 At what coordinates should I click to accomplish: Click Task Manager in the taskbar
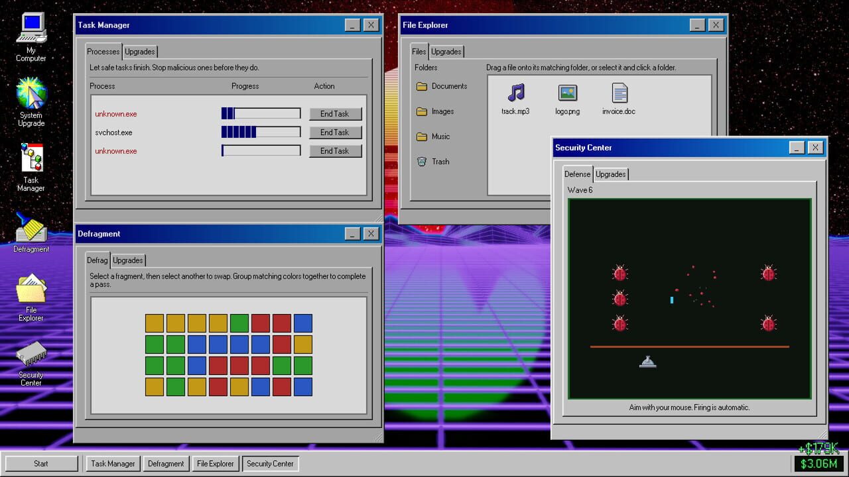(x=113, y=464)
